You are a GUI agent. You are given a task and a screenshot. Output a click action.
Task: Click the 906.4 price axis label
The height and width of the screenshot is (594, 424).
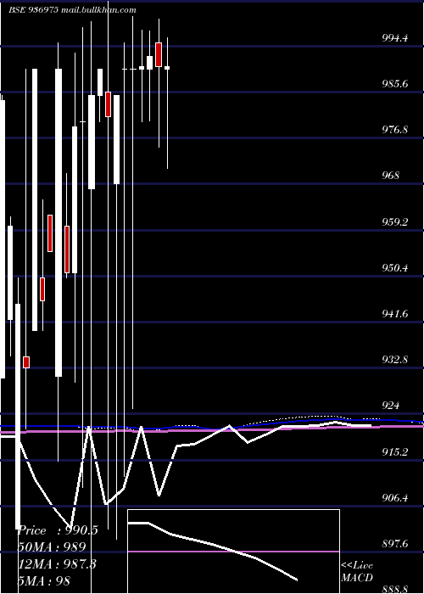(395, 497)
